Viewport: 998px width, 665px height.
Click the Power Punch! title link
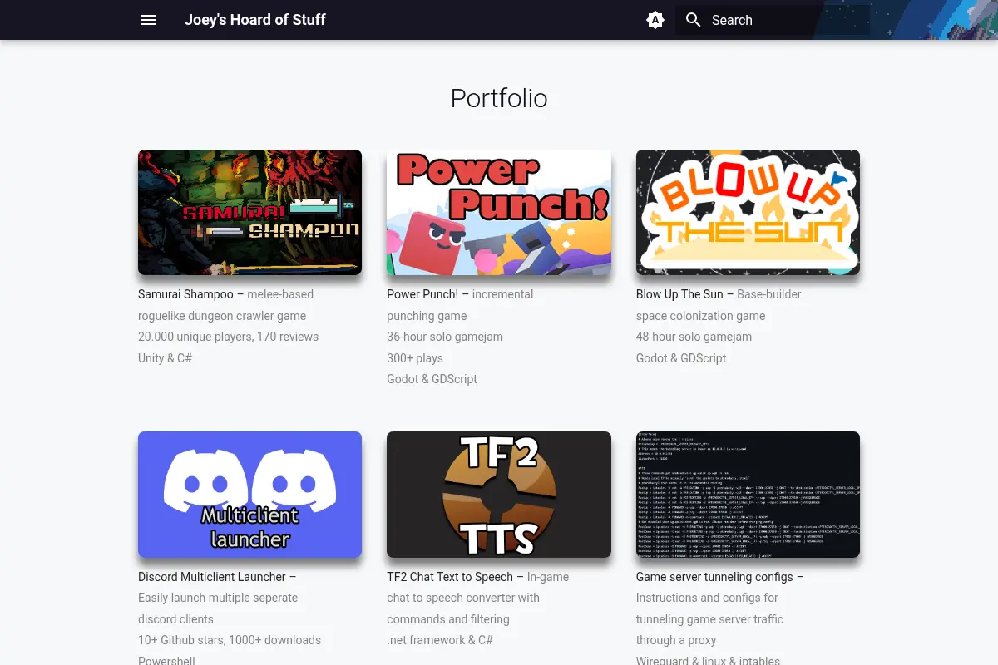pyautogui.click(x=422, y=294)
